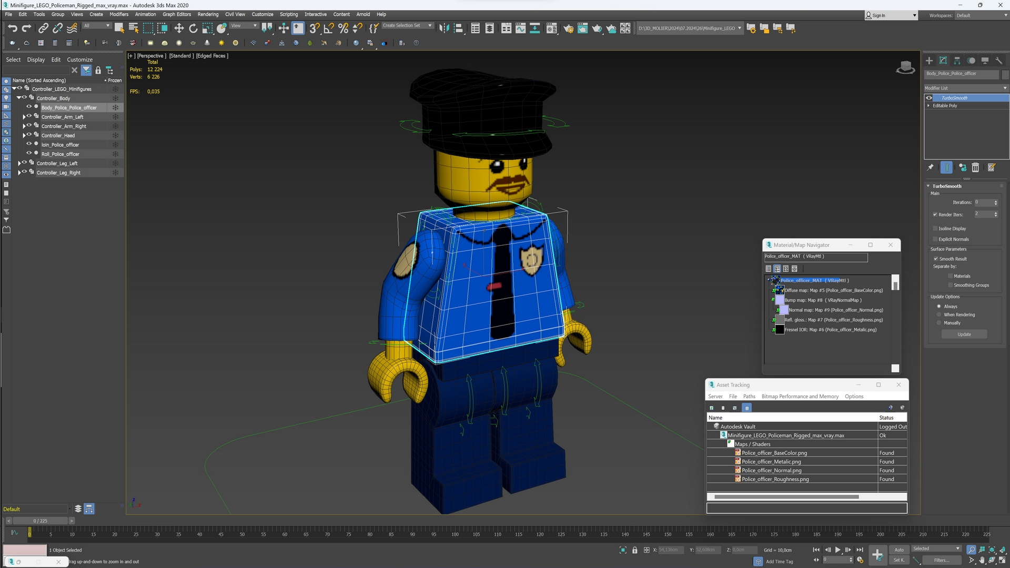This screenshot has height=568, width=1010.
Task: Select the Always update radio option
Action: coord(939,306)
